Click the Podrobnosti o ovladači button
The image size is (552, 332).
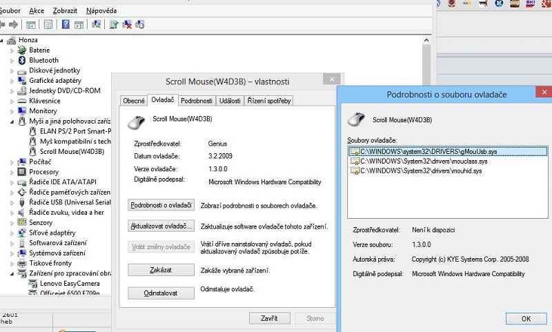tap(161, 205)
